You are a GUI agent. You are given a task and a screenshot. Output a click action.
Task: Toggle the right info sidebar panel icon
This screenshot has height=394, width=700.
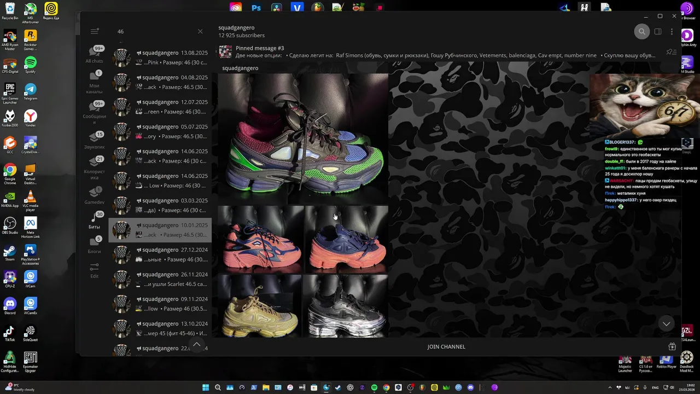coord(658,32)
